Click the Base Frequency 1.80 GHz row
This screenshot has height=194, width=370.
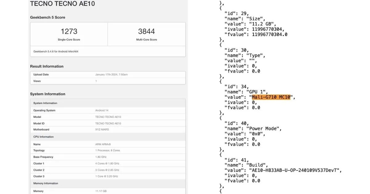click(108, 157)
